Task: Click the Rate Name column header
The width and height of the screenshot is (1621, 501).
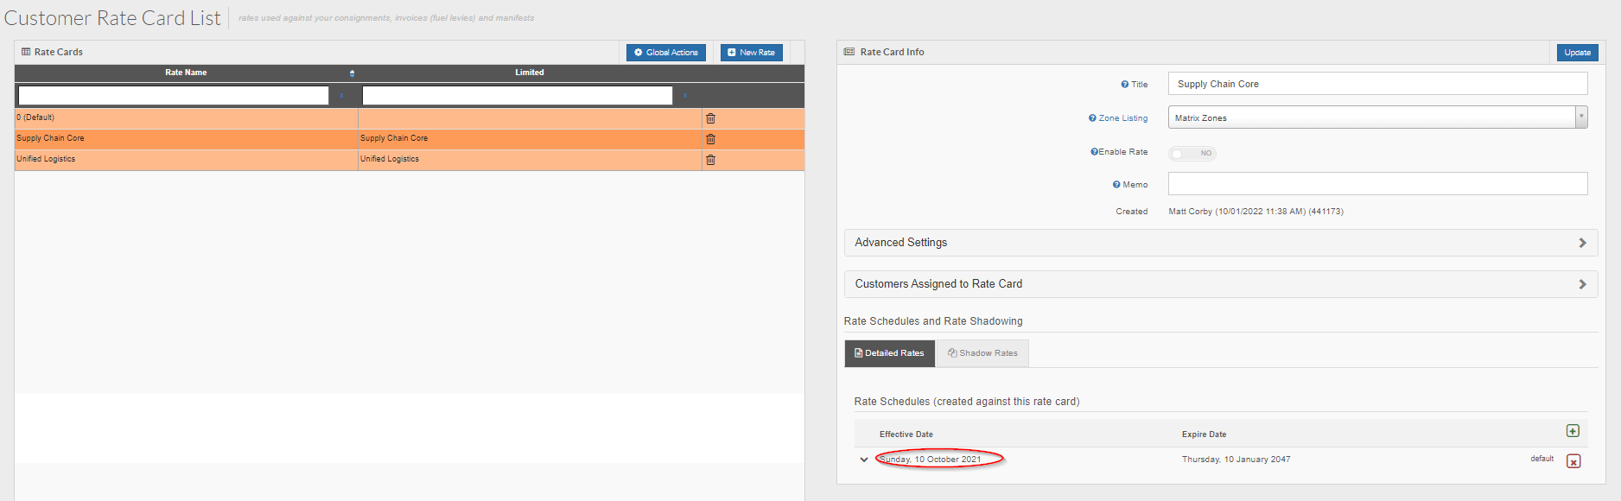Action: pyautogui.click(x=186, y=73)
